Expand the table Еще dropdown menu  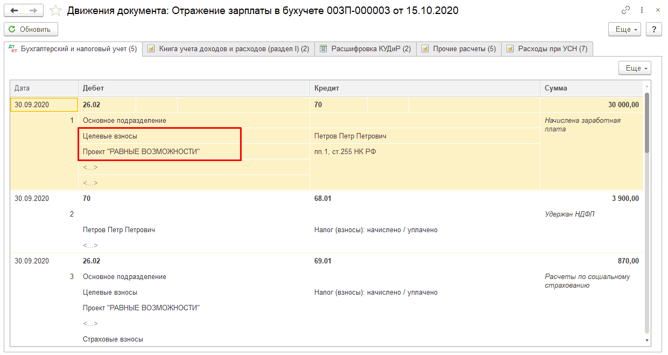(x=635, y=68)
